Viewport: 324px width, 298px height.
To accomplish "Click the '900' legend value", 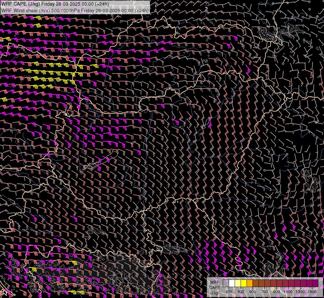I will [x=276, y=292].
